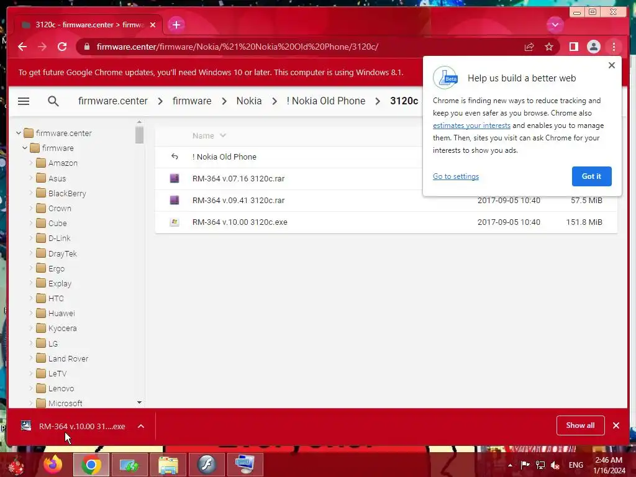Image resolution: width=636 pixels, height=477 pixels.
Task: Open the tab search dropdown
Action: tap(555, 25)
